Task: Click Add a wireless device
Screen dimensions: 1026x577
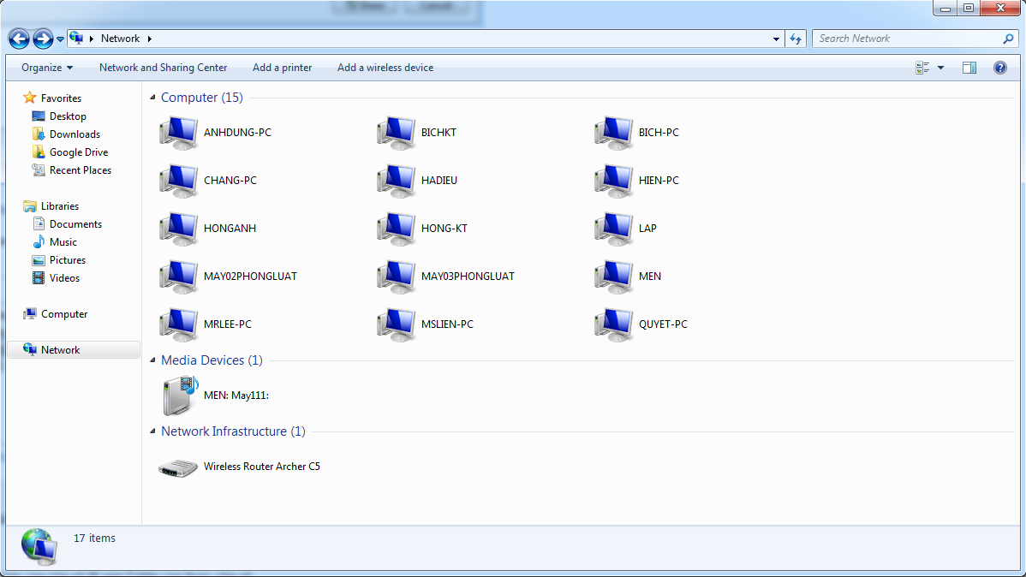Action: point(385,68)
